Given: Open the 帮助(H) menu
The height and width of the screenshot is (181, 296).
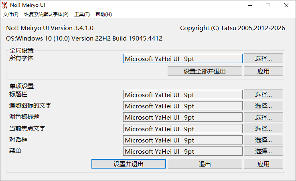Looking at the screenshot, I should pyautogui.click(x=103, y=14).
